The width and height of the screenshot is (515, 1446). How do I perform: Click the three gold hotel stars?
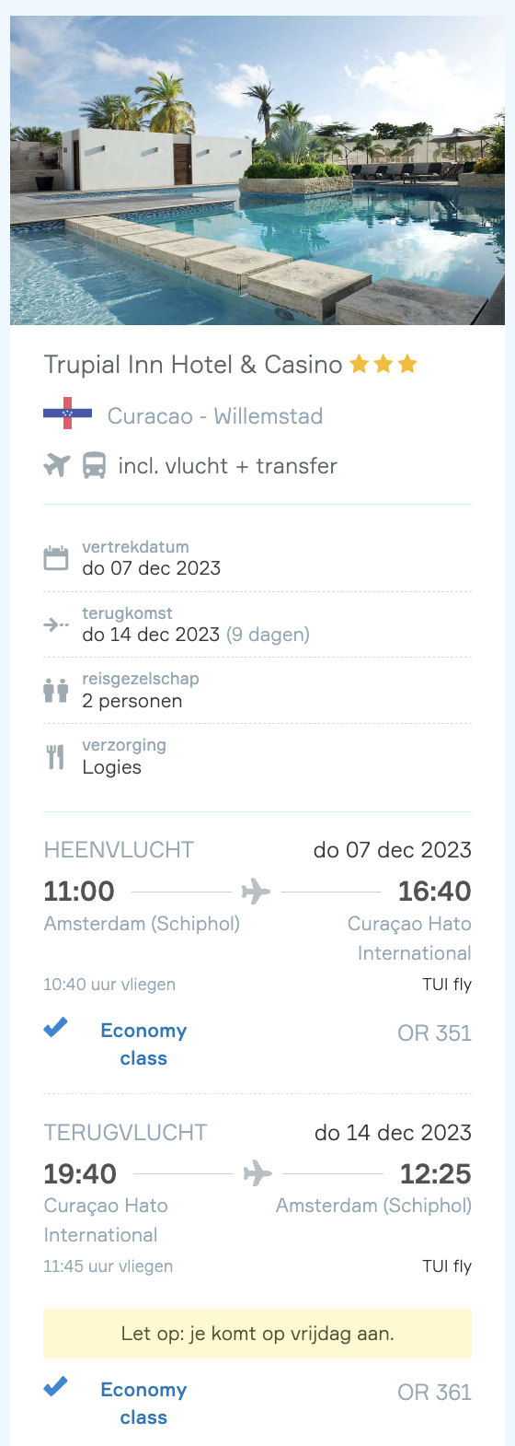(383, 365)
